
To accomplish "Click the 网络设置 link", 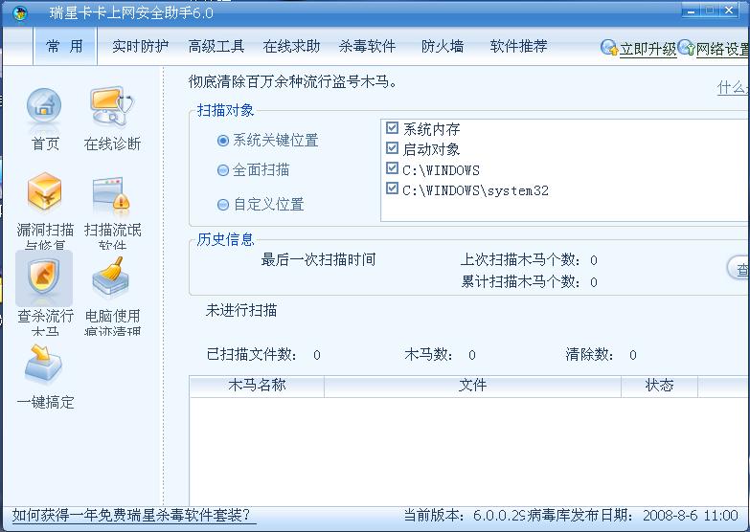I will pyautogui.click(x=722, y=49).
